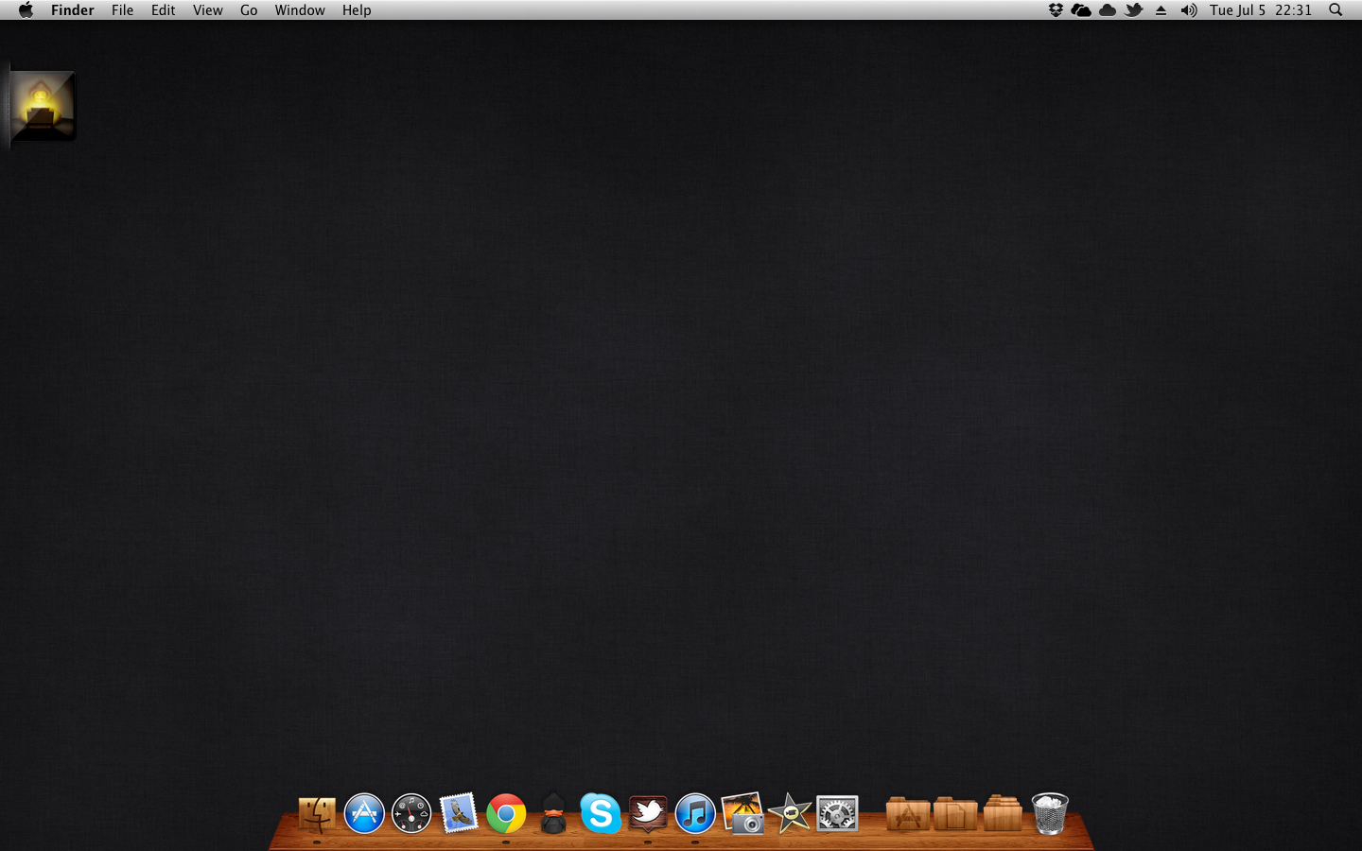Click the single cloud menu bar icon
1362x851 pixels.
tap(1108, 10)
